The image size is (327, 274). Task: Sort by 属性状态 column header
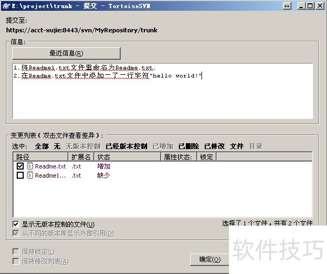[179, 157]
